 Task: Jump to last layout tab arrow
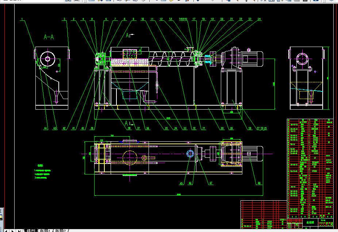(19, 231)
